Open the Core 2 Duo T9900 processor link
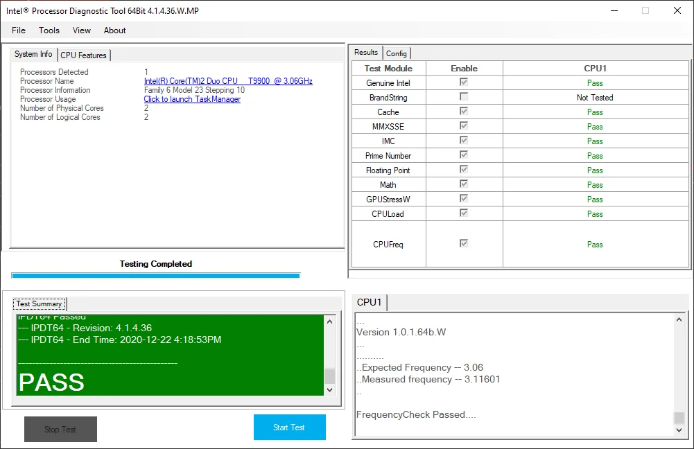694x449 pixels. point(228,81)
